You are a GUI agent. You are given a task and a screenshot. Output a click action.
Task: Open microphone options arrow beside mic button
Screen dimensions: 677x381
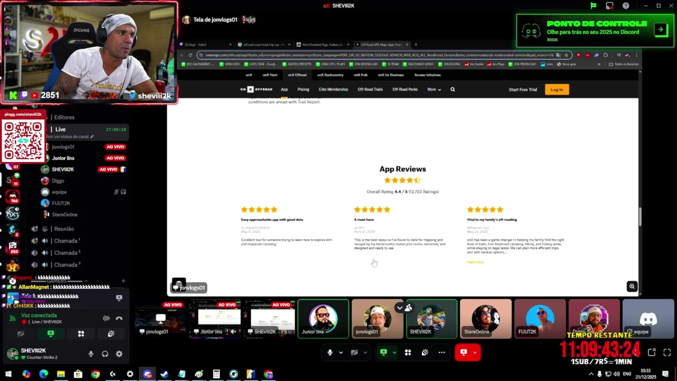(341, 352)
